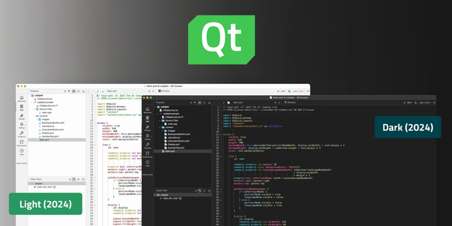452x226 pixels.
Task: Open Projects mode in the dark window
Action: [x=147, y=146]
